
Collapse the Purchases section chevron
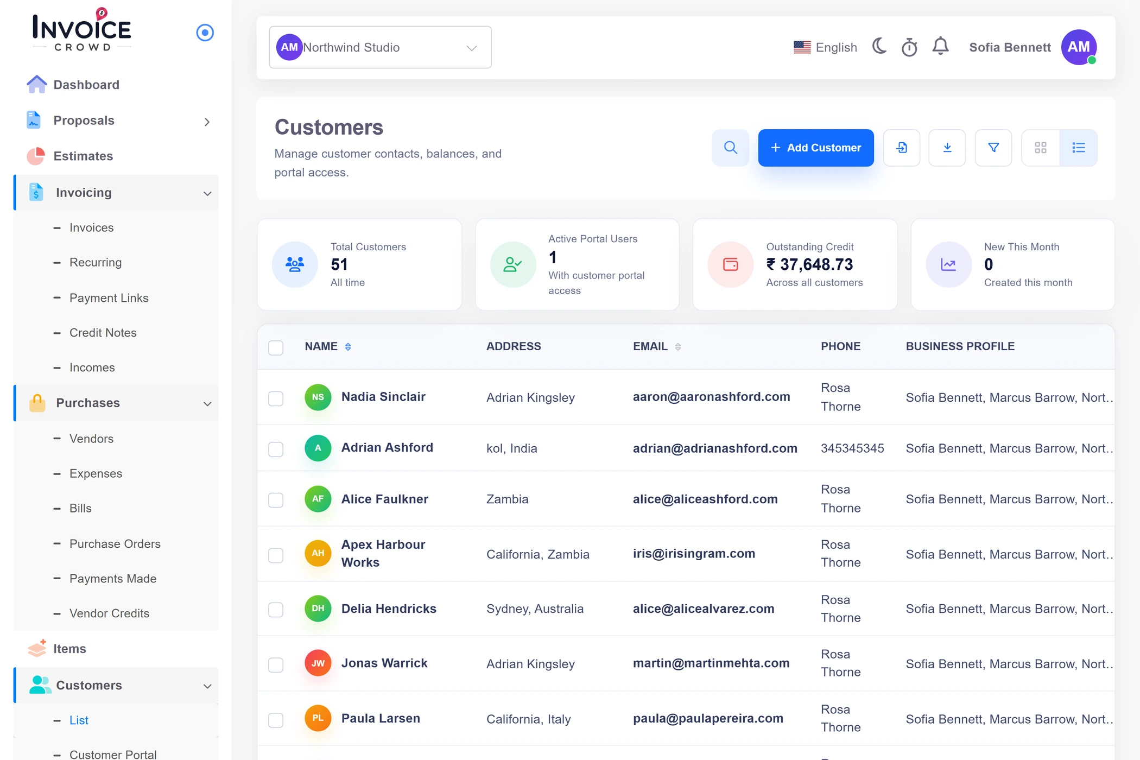point(207,403)
